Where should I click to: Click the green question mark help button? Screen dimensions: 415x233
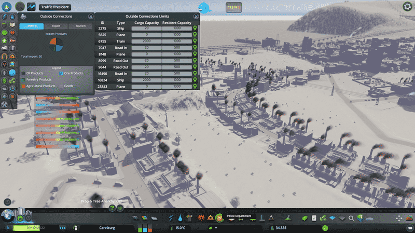click(x=112, y=208)
